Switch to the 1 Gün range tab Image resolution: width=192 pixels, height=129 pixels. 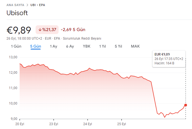16,46
